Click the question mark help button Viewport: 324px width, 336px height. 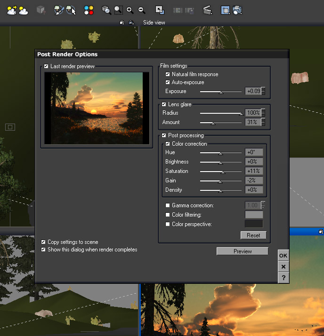click(x=283, y=278)
